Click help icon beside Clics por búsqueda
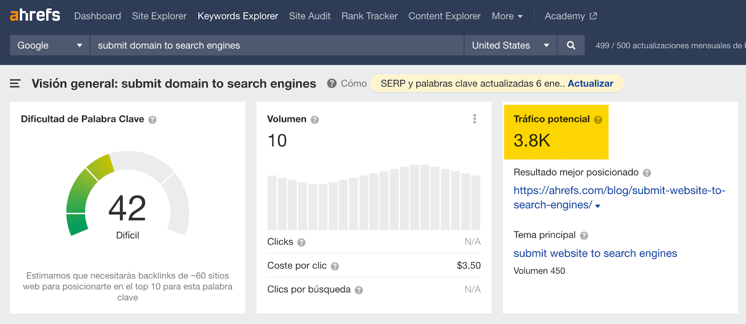The width and height of the screenshot is (746, 324). click(359, 290)
